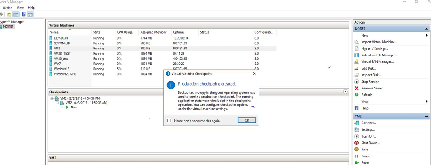Sort by the Assigned Memory column header
This screenshot has width=431, height=165.
click(155, 32)
